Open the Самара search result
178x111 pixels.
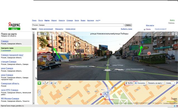point(5,41)
